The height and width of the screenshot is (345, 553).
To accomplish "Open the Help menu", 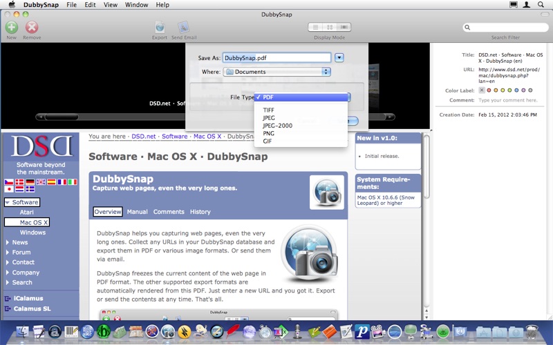I will click(162, 5).
